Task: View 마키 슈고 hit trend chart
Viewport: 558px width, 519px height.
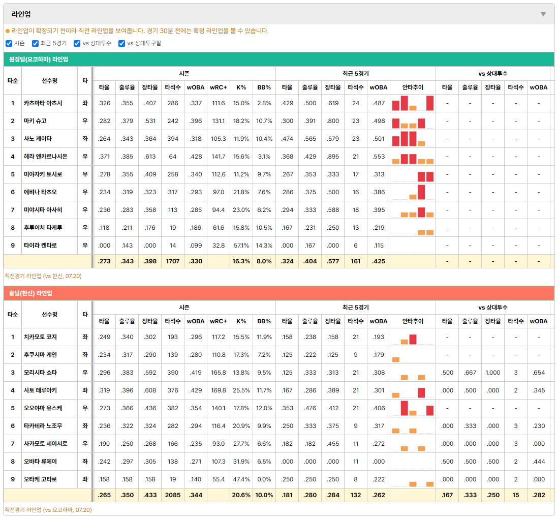Action: pyautogui.click(x=413, y=121)
